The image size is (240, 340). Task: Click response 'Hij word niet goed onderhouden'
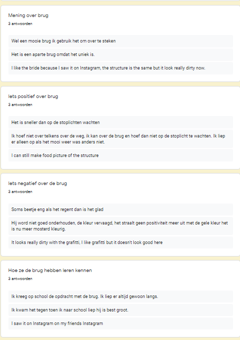click(x=121, y=225)
